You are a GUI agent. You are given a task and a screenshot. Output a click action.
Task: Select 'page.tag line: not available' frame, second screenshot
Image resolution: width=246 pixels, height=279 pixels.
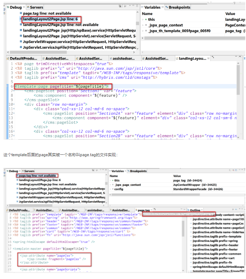click(x=37, y=176)
